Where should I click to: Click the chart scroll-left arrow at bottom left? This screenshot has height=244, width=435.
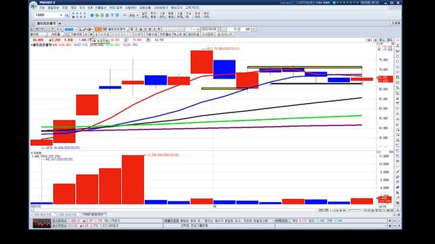(x=32, y=211)
